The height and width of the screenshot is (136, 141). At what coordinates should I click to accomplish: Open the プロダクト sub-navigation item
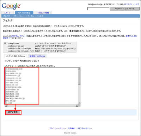7,16
